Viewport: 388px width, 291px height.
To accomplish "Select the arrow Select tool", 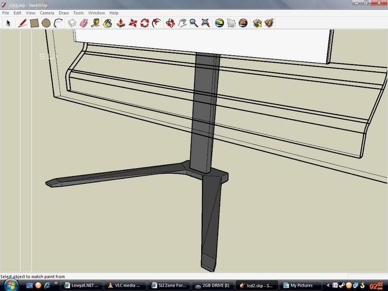I will 8,23.
